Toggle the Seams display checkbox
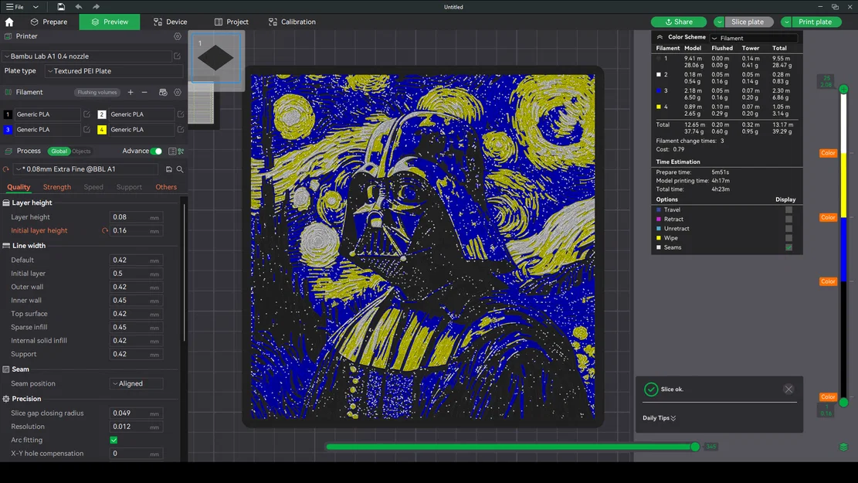The image size is (858, 483). click(788, 247)
